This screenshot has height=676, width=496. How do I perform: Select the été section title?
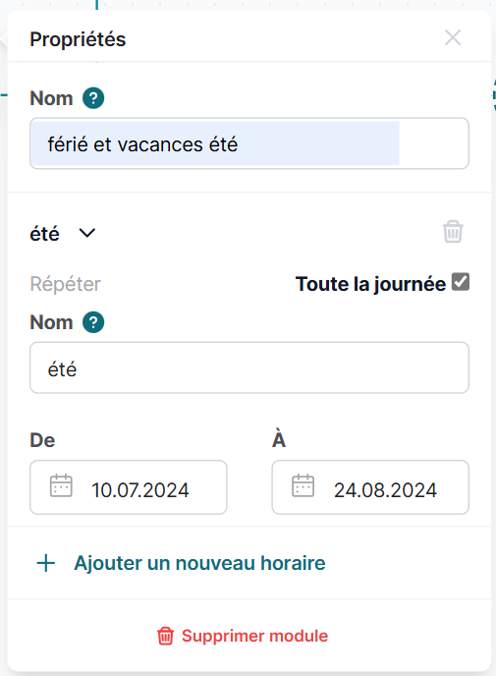[44, 234]
